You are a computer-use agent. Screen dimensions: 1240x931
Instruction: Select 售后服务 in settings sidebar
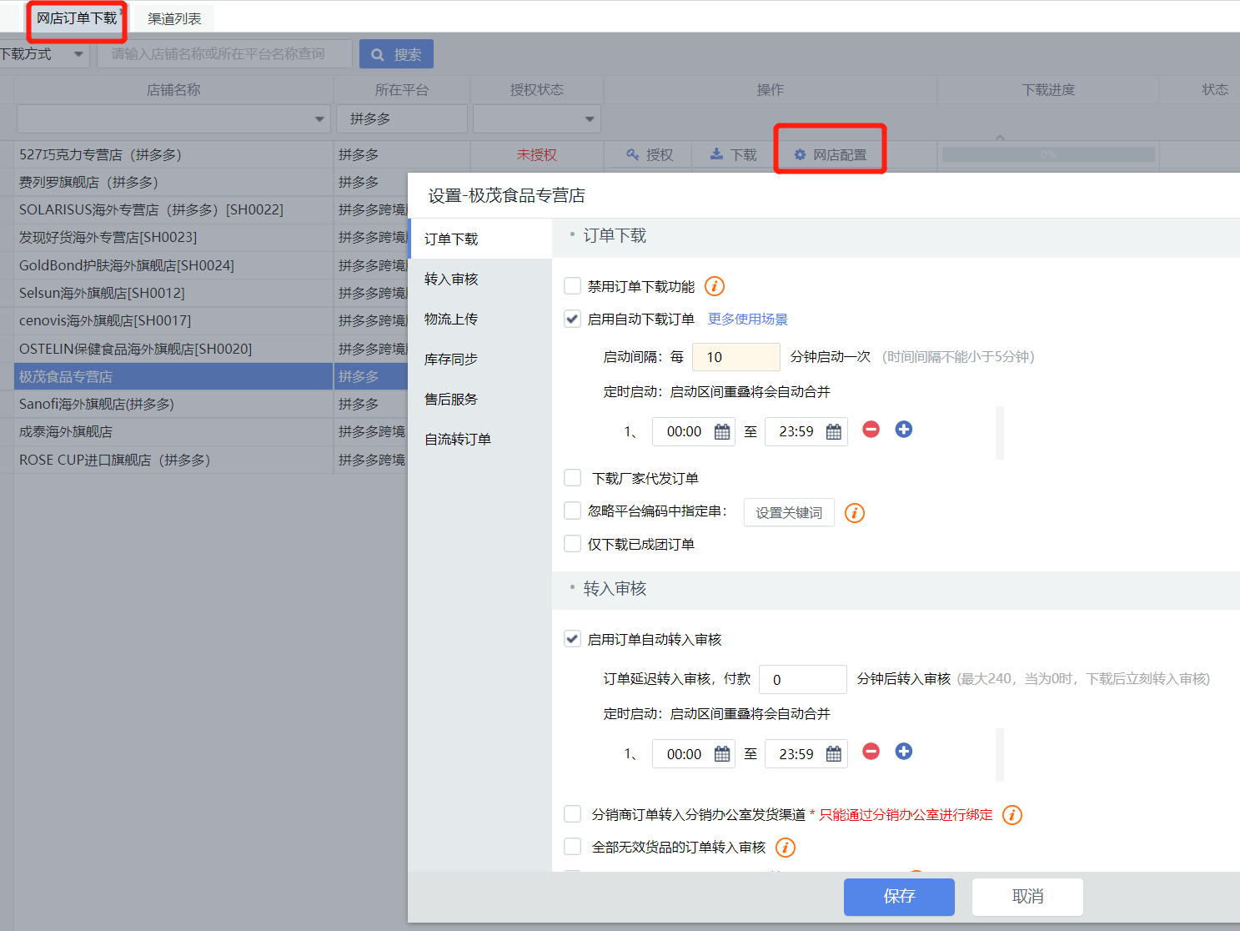(x=480, y=399)
